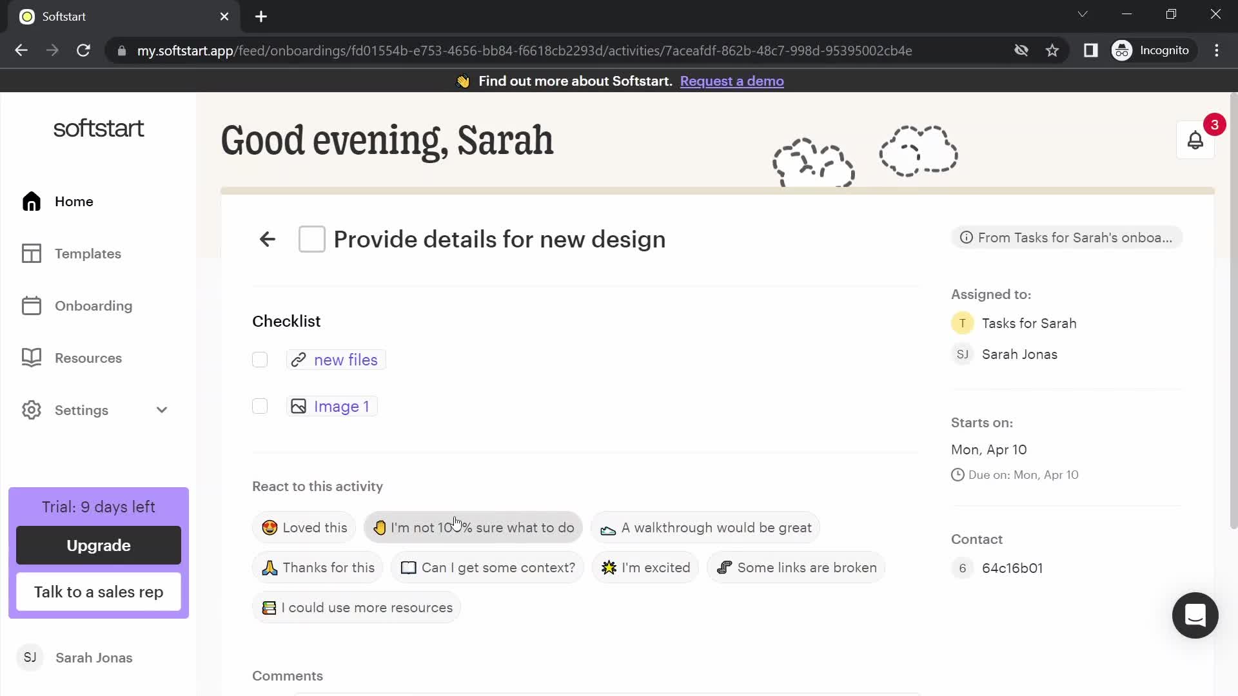Click the 'Mon, Apr 10' start date
The height and width of the screenshot is (696, 1238).
[x=989, y=450]
